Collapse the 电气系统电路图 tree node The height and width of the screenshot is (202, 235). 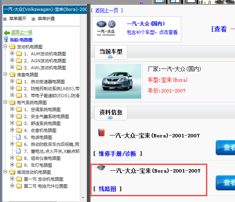click(5, 102)
